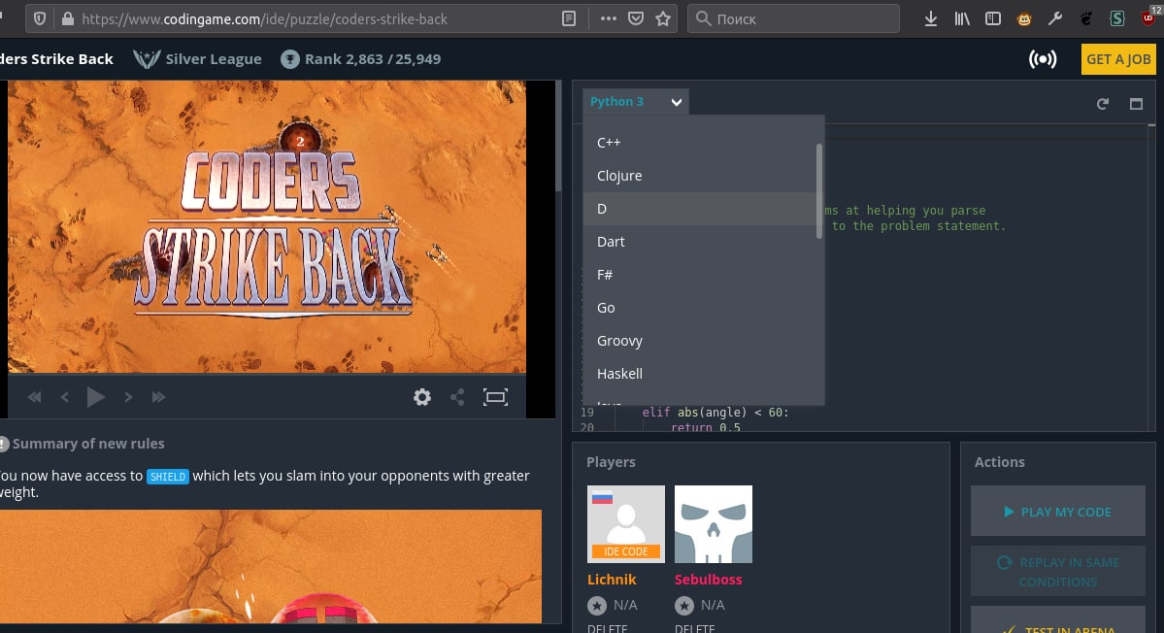This screenshot has height=633, width=1164.
Task: Play the game replay
Action: [x=96, y=397]
